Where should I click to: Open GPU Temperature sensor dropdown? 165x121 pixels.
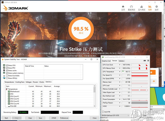click(120, 72)
